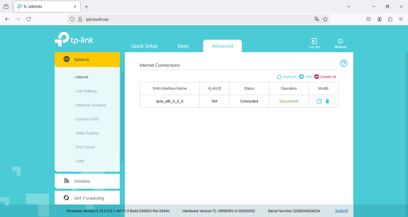
Task: Click the edit icon for ipoe_eth_0_0_d
Action: pos(319,101)
